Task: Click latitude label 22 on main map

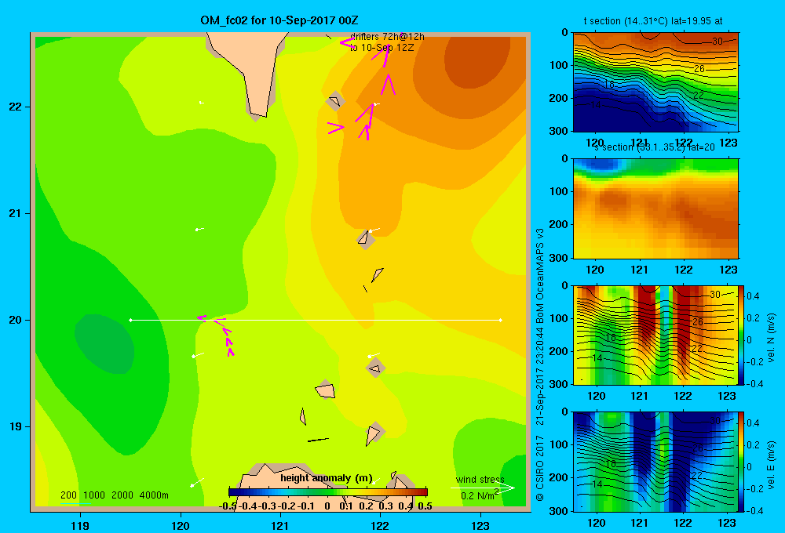Action: [x=15, y=107]
